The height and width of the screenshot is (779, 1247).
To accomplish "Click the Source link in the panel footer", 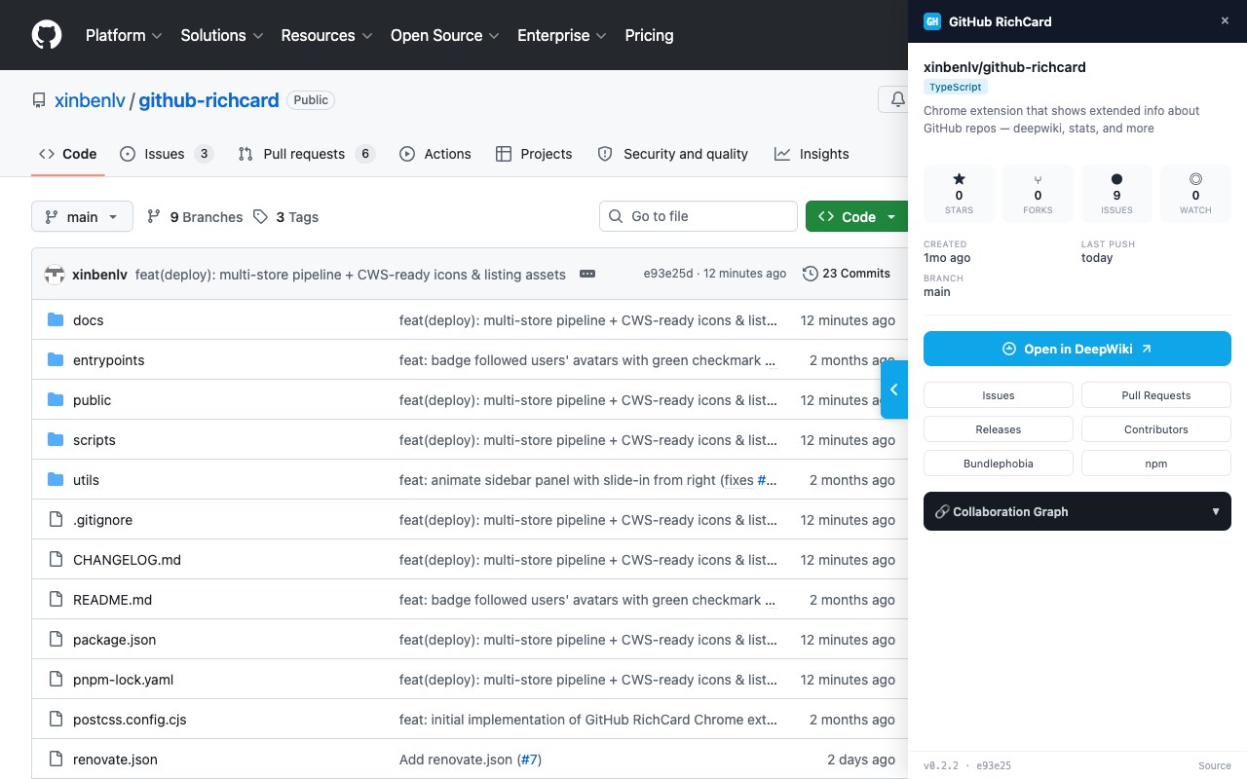I will (x=1215, y=765).
